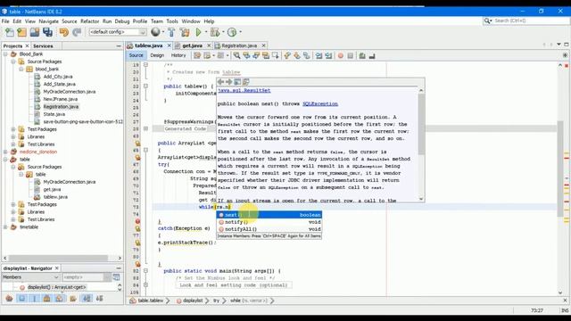
Task: Click the globe browser icon in toolbar
Action: tap(155, 32)
